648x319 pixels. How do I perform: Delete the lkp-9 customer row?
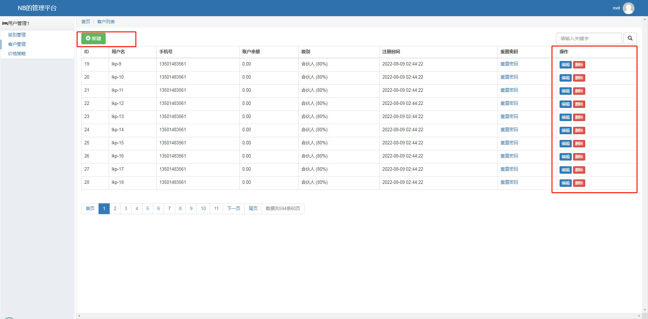pos(579,65)
